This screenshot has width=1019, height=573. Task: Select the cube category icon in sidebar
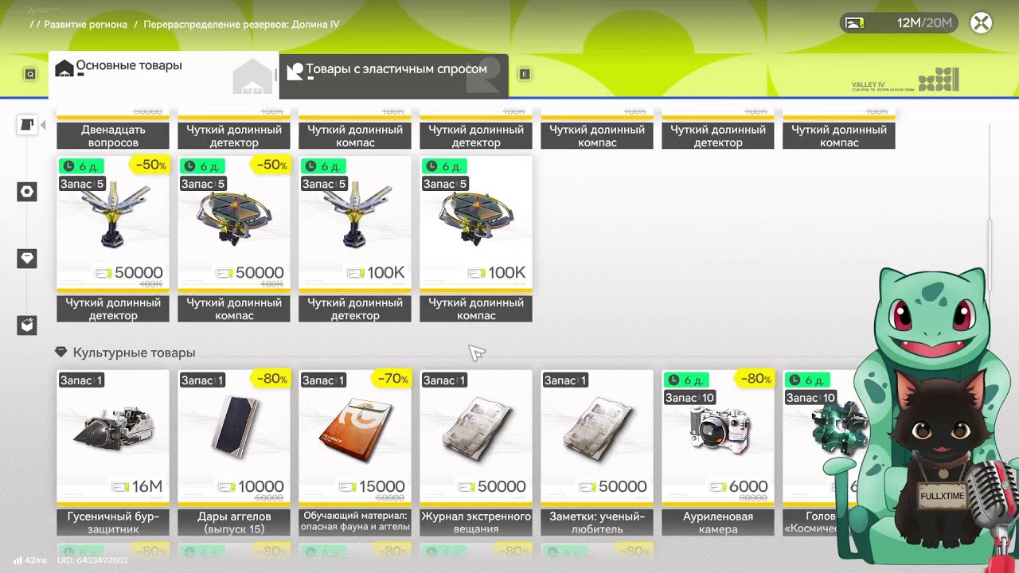(x=27, y=325)
